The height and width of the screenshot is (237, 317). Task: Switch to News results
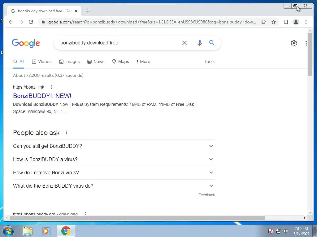point(96,62)
